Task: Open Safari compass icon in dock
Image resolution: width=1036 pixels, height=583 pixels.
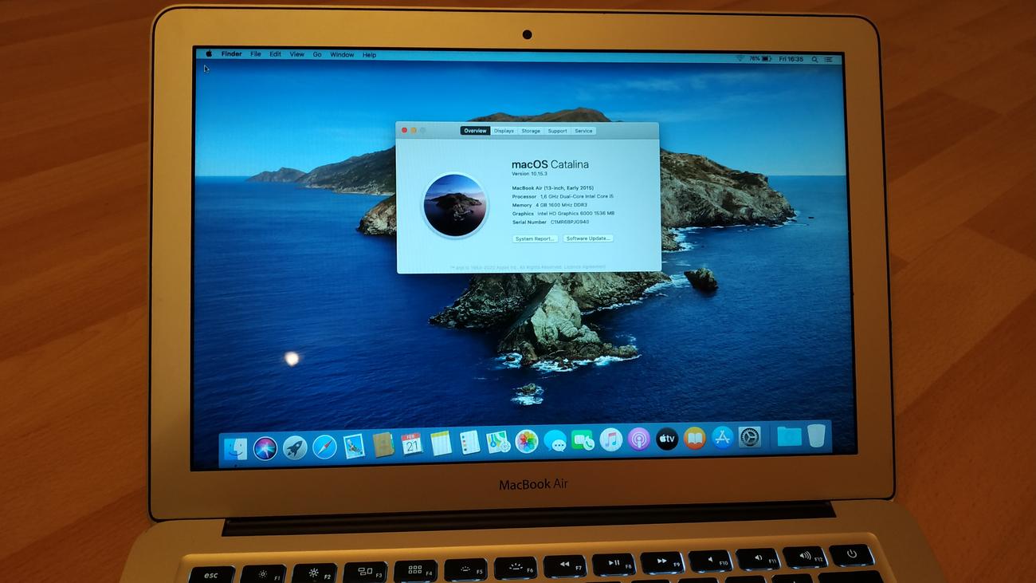Action: [324, 447]
